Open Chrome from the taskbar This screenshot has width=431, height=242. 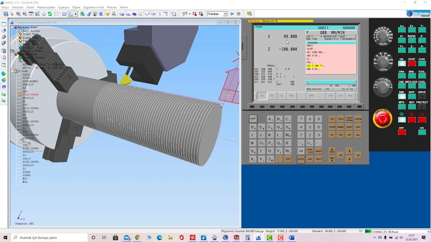(137, 238)
